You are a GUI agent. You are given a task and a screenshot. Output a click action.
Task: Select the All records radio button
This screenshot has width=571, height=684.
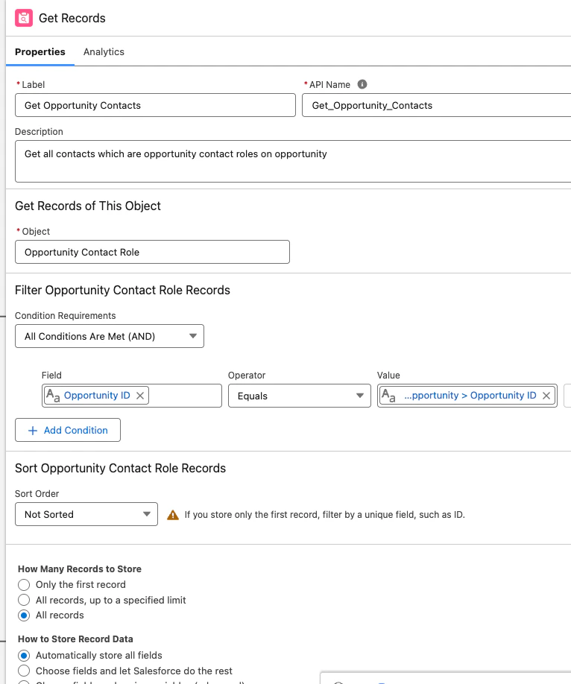tap(24, 615)
